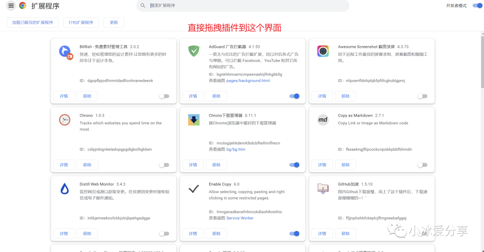Open 详情 for Chrono 1.0.3
Viewport: 484px width, 252px height.
click(x=64, y=164)
